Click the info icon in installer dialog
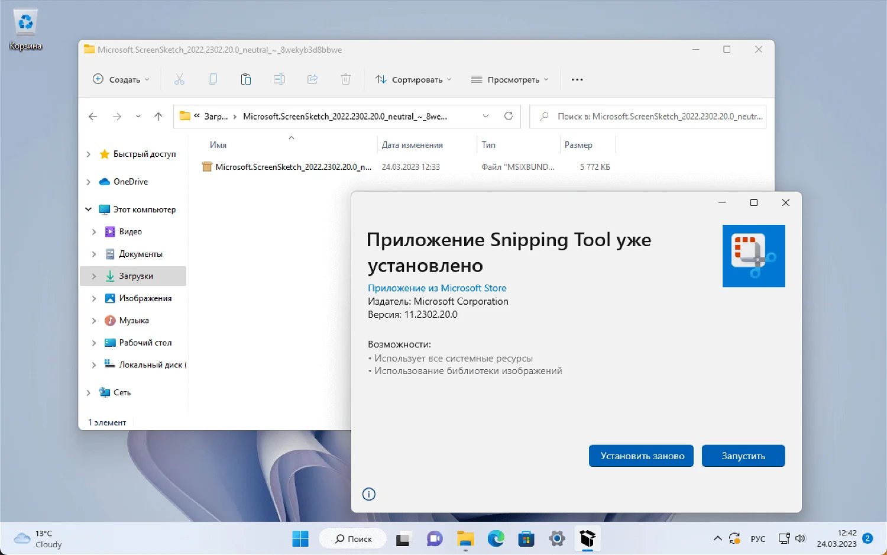Screen dimensions: 887x555 (369, 494)
